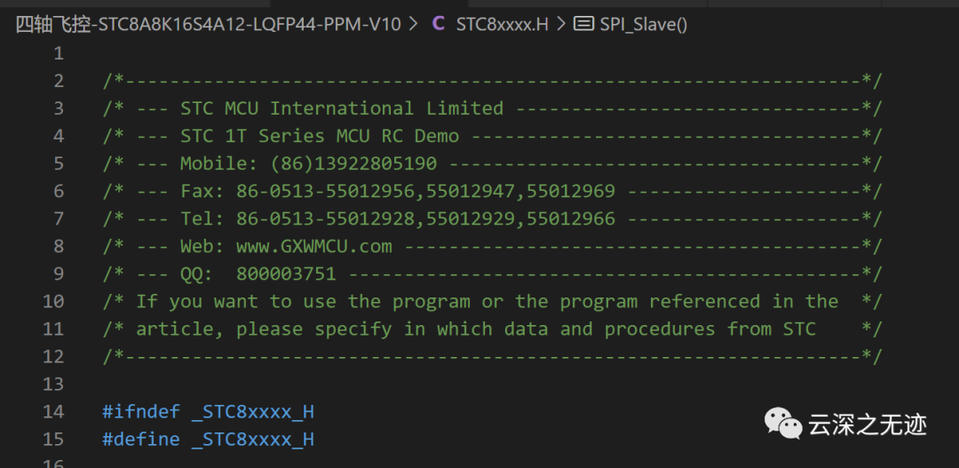Place cursor on the #ifndef directive
Screen dimensions: 959x468
coord(140,411)
